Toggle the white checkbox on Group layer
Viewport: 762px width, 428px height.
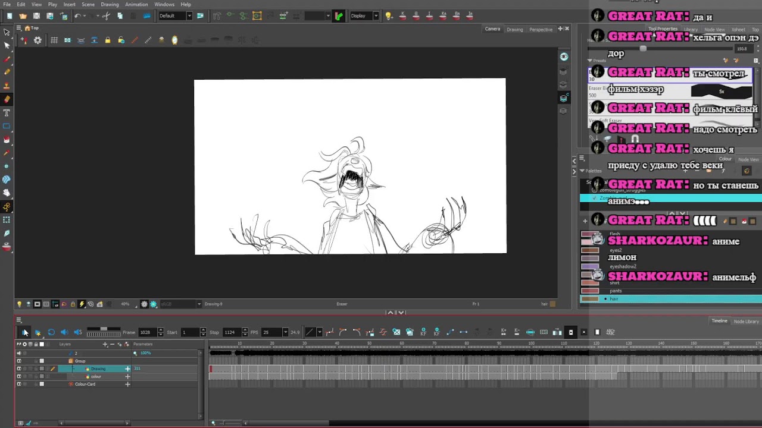click(x=42, y=361)
